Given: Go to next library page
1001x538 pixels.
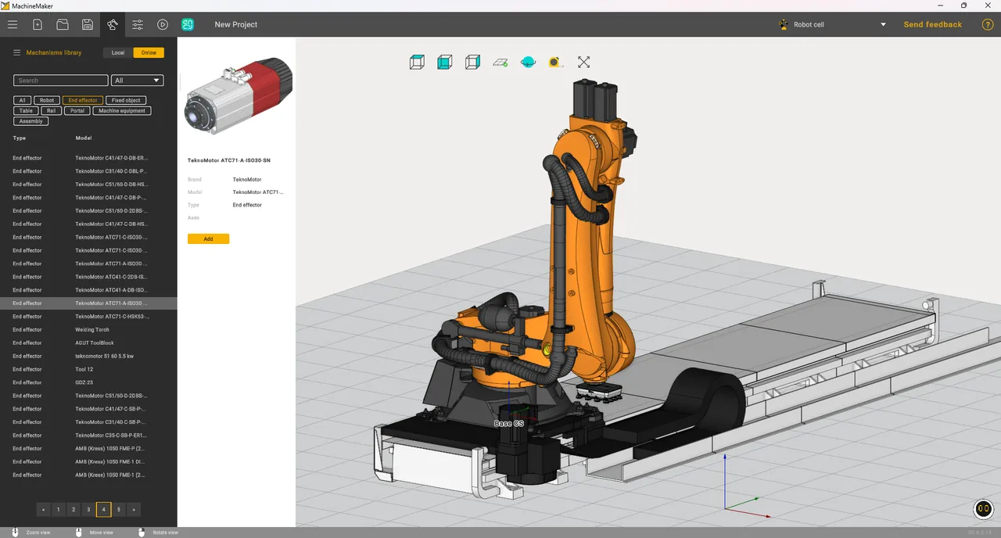Looking at the screenshot, I should 134,510.
